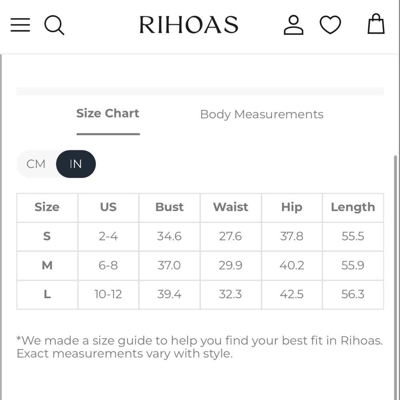The height and width of the screenshot is (400, 400).
Task: Open the account profile icon
Action: pyautogui.click(x=293, y=25)
